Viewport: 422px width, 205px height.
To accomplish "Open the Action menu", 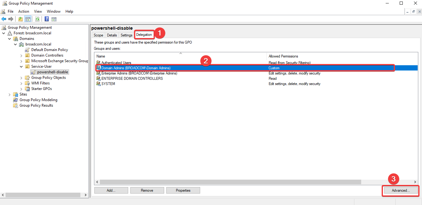I will (24, 11).
